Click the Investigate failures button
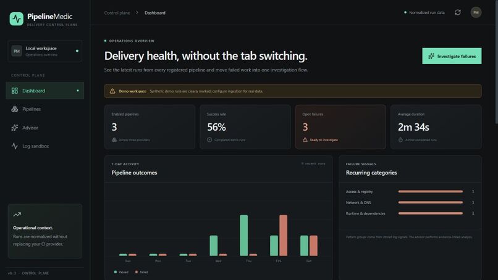498x280 pixels. click(x=452, y=56)
